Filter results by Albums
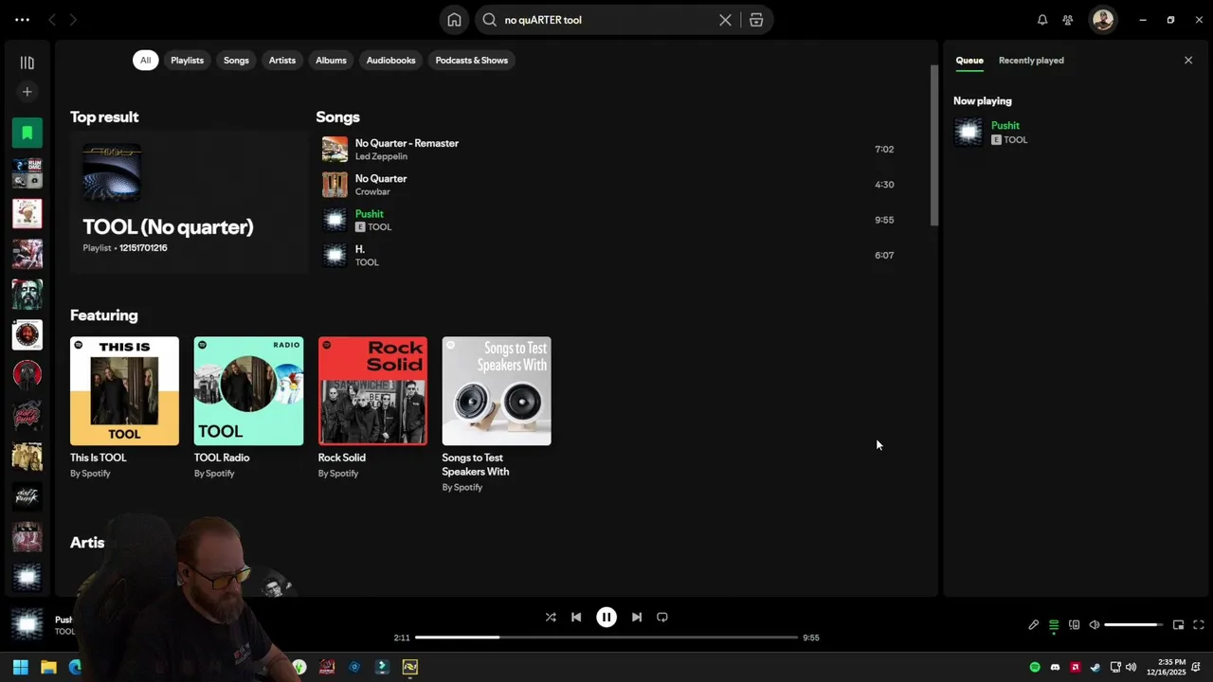1213x682 pixels. click(331, 61)
